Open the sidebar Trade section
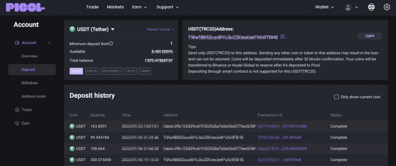Viewport: 396px width, 166px height. click(x=27, y=110)
